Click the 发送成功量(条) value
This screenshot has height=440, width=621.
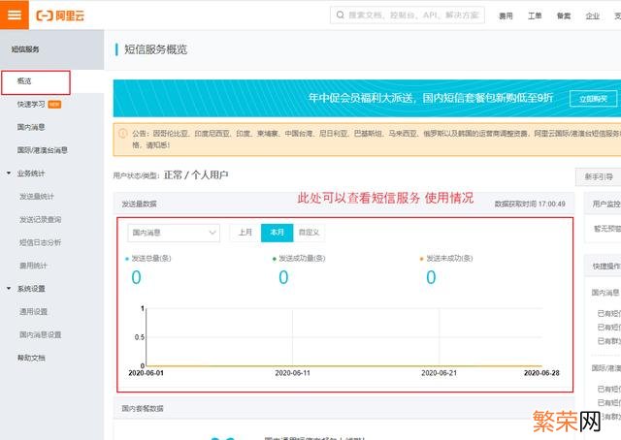pyautogui.click(x=283, y=277)
